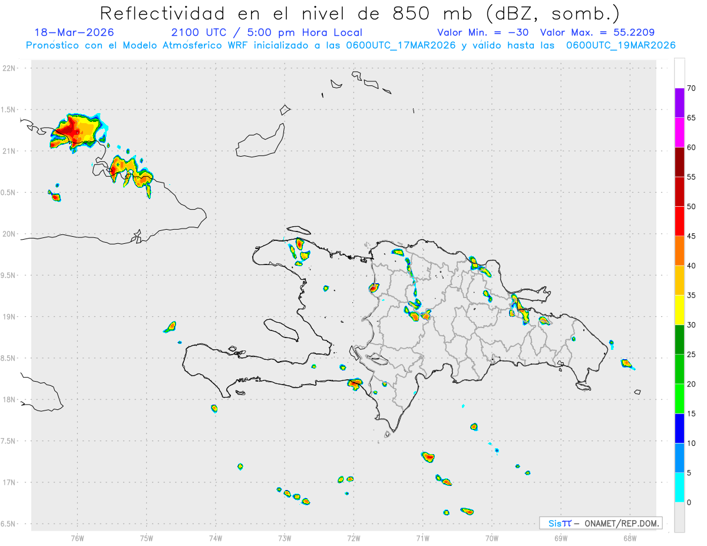Click the '74W' longitude label
The width and height of the screenshot is (707, 546).
pos(216,538)
